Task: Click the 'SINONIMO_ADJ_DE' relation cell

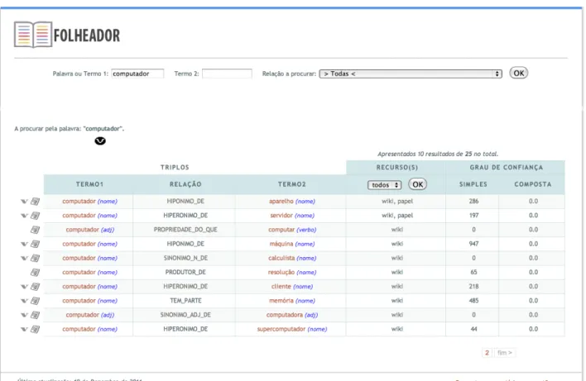Action: coord(185,315)
